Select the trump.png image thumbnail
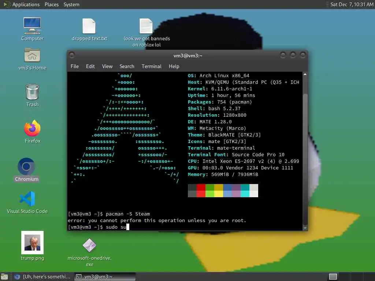 (x=32, y=243)
